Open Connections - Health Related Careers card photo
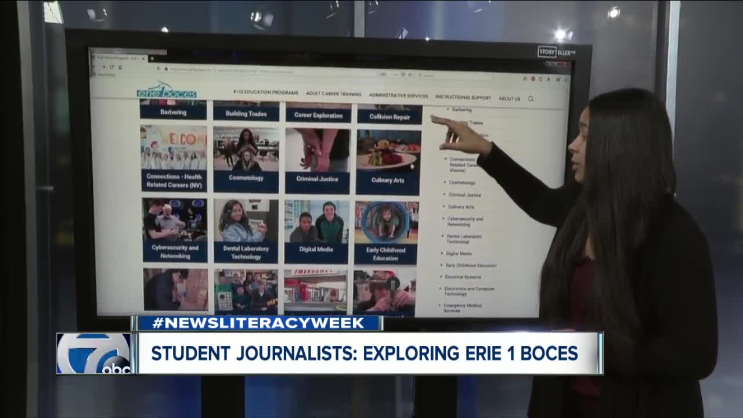The image size is (743, 418). point(174,147)
